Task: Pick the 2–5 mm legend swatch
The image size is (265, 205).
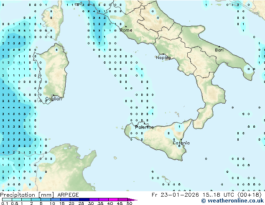Action: tap(36, 200)
